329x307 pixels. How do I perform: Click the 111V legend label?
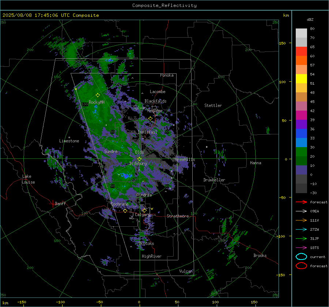click(x=314, y=220)
